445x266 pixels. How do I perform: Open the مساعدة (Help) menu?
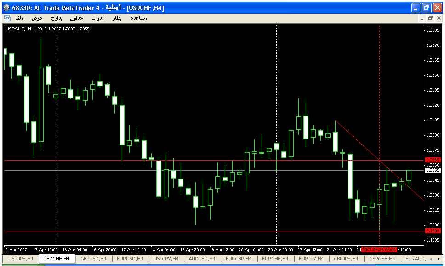[139, 18]
